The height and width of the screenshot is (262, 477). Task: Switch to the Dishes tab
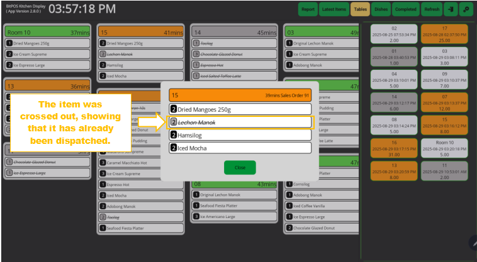tap(381, 9)
